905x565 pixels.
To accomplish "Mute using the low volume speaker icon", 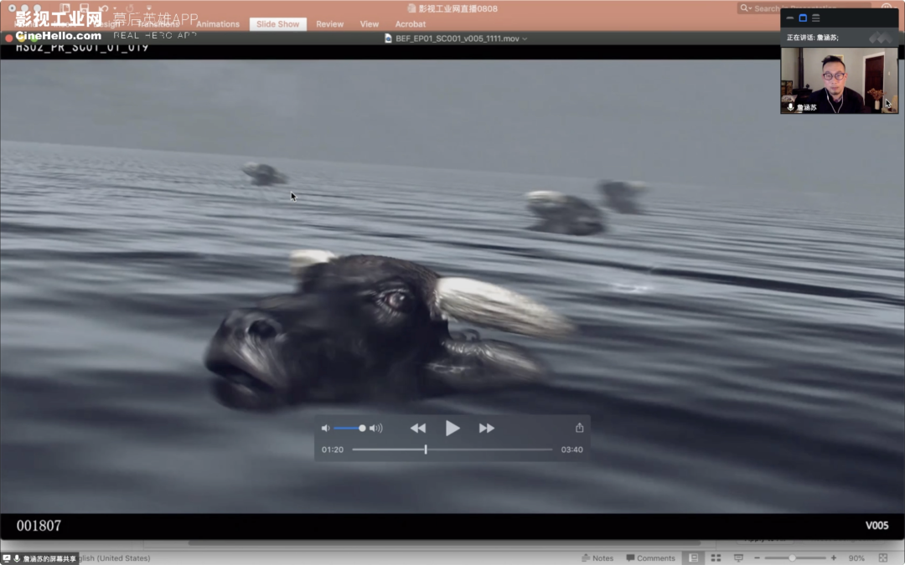I will pyautogui.click(x=325, y=428).
